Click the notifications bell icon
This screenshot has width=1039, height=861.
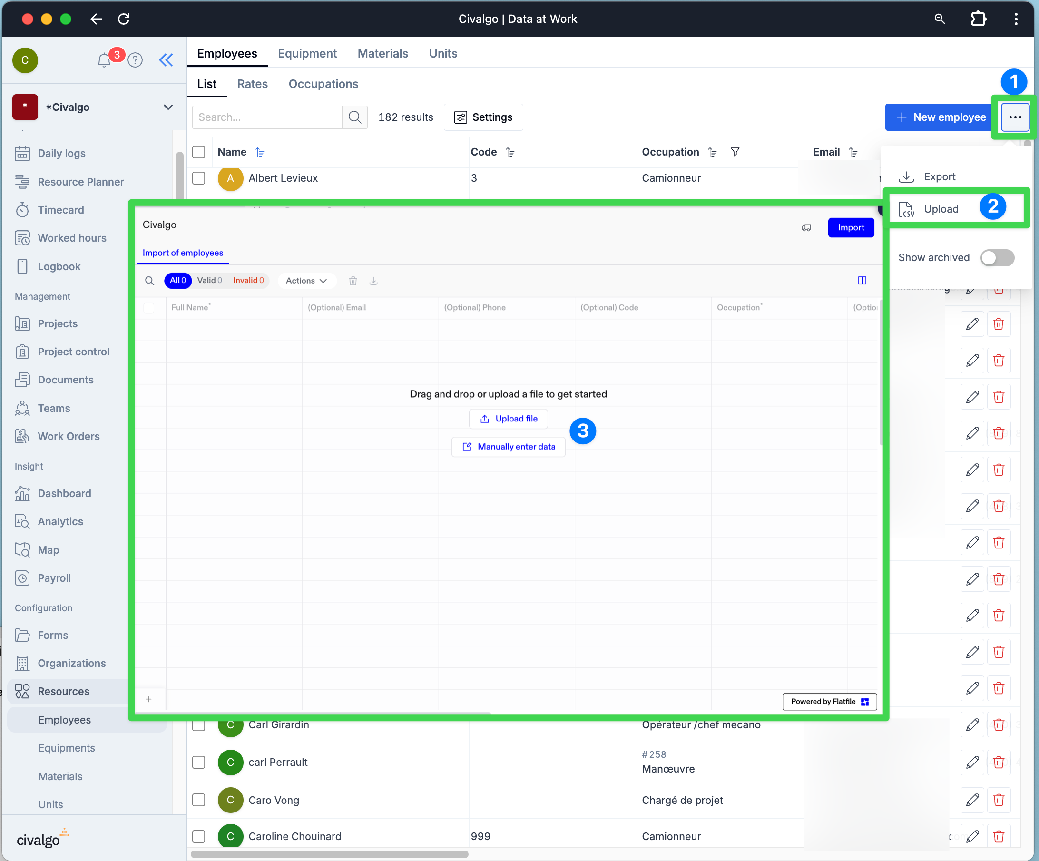click(x=104, y=60)
